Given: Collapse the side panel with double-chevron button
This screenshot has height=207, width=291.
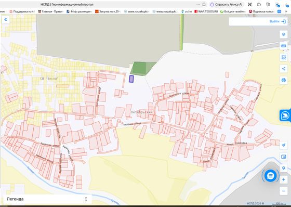Looking at the screenshot, I should 6,20.
